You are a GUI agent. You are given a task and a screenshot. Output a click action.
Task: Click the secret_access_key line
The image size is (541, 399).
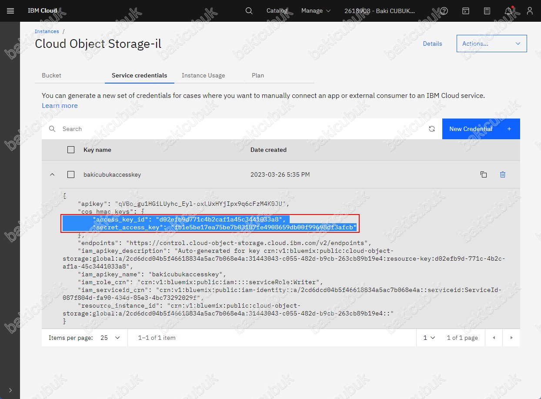point(224,227)
